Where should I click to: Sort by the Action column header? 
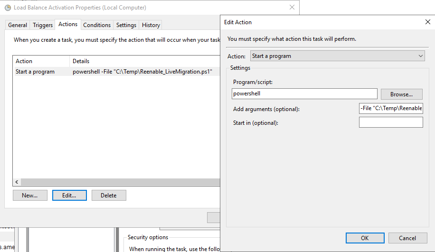41,61
